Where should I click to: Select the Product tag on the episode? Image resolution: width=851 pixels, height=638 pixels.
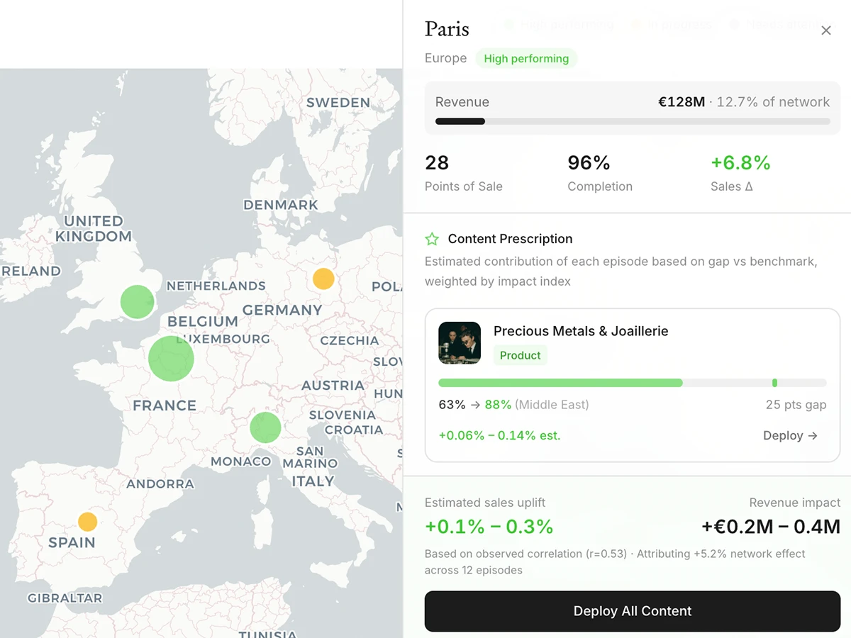(520, 355)
